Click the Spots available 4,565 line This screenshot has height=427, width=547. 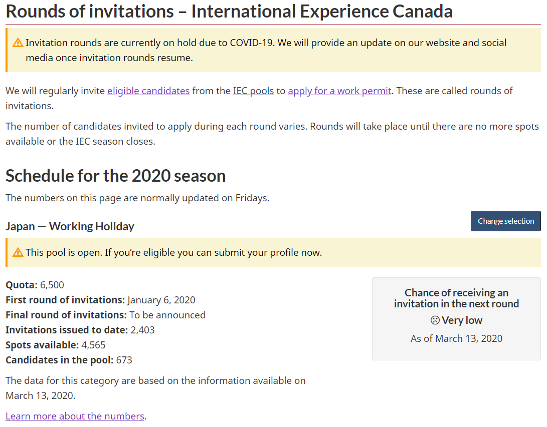(56, 345)
